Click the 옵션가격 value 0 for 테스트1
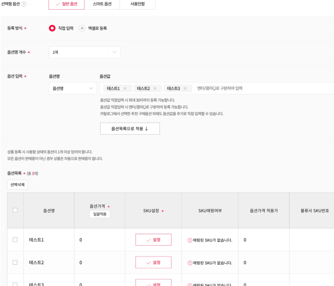334x286 pixels. [81, 240]
